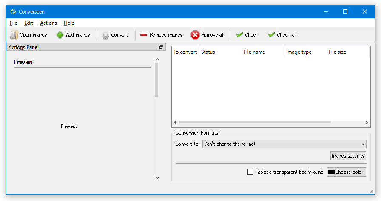The width and height of the screenshot is (381, 201).
Task: Sort by the To convert column header
Action: pos(185,52)
